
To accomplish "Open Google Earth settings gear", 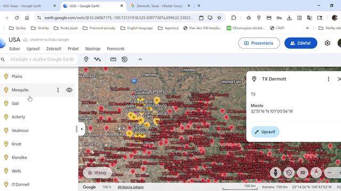I will (327, 43).
